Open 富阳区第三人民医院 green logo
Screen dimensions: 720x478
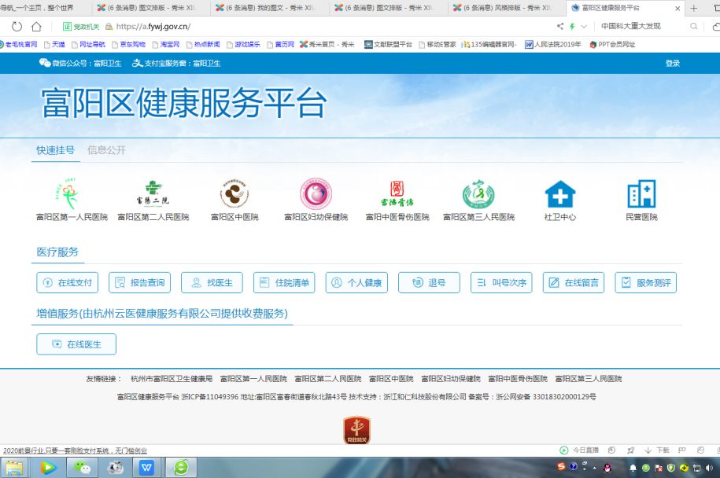coord(478,193)
